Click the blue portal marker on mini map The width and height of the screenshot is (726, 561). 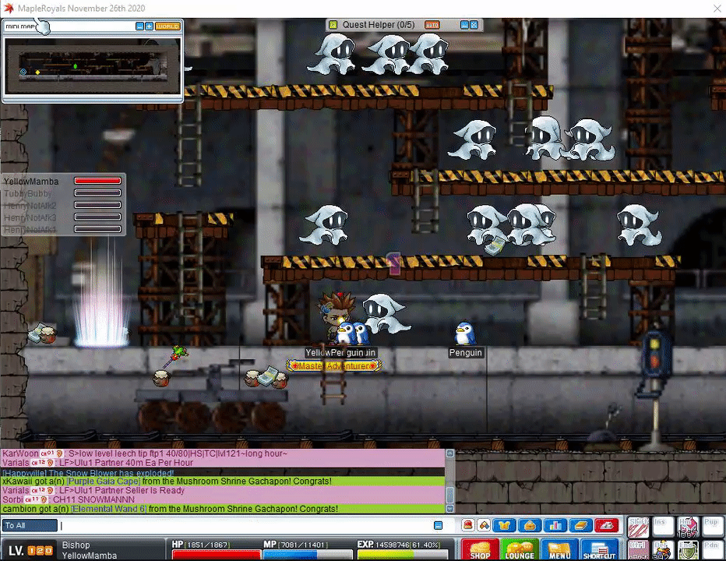(23, 72)
